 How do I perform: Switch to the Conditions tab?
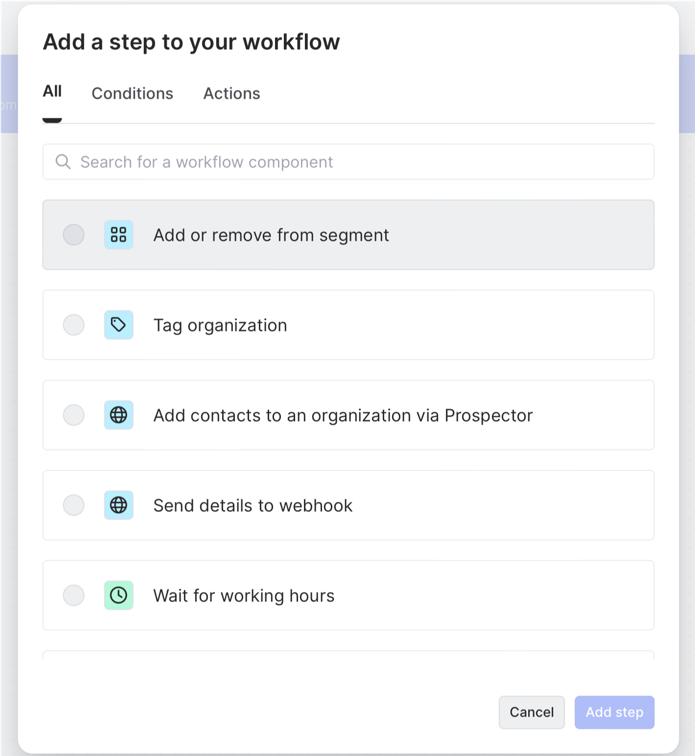132,93
